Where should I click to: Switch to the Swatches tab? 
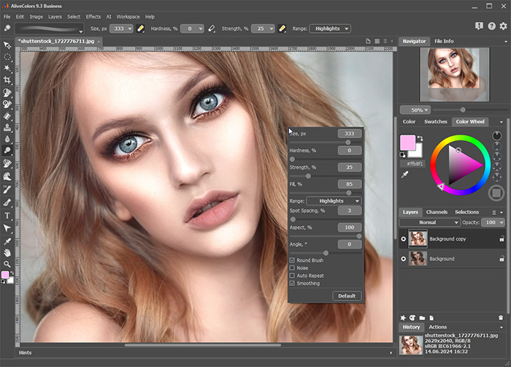(x=435, y=122)
